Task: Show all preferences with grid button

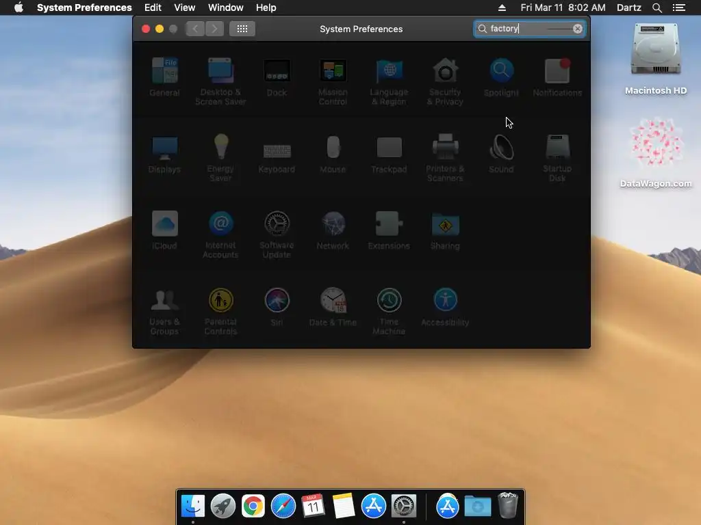Action: point(242,29)
